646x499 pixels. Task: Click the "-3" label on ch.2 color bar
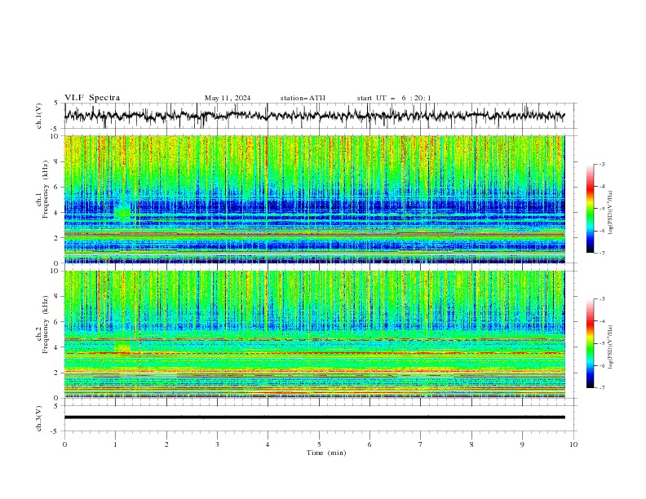(x=602, y=299)
